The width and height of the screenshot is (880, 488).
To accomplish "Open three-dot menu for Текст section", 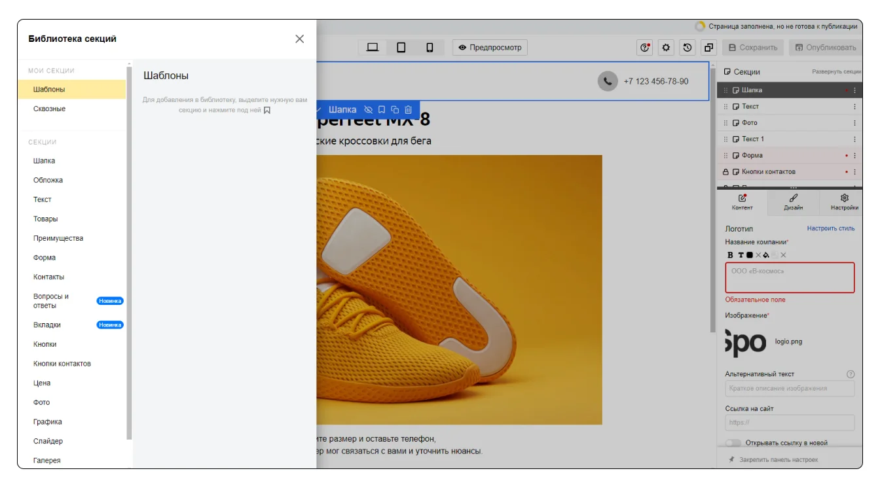I will pyautogui.click(x=854, y=107).
